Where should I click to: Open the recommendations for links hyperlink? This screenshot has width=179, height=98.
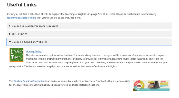pyautogui.click(x=22, y=18)
